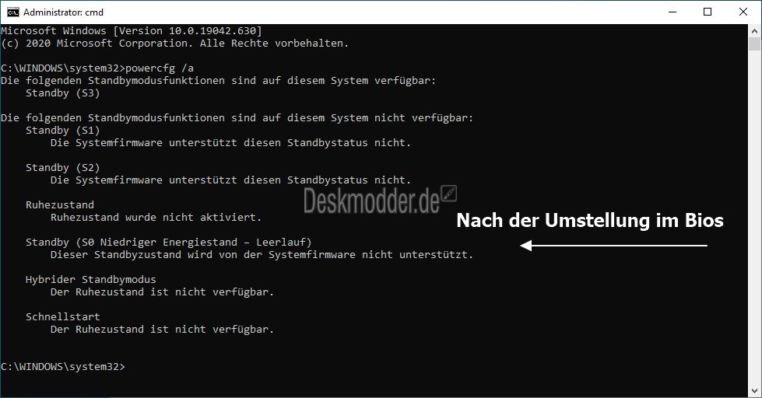Click the Deskmodder.de watermark pencil icon
Screen dimensions: 762x398
click(x=449, y=194)
